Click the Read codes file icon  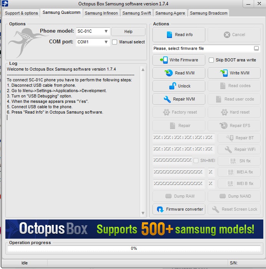pos(223,86)
